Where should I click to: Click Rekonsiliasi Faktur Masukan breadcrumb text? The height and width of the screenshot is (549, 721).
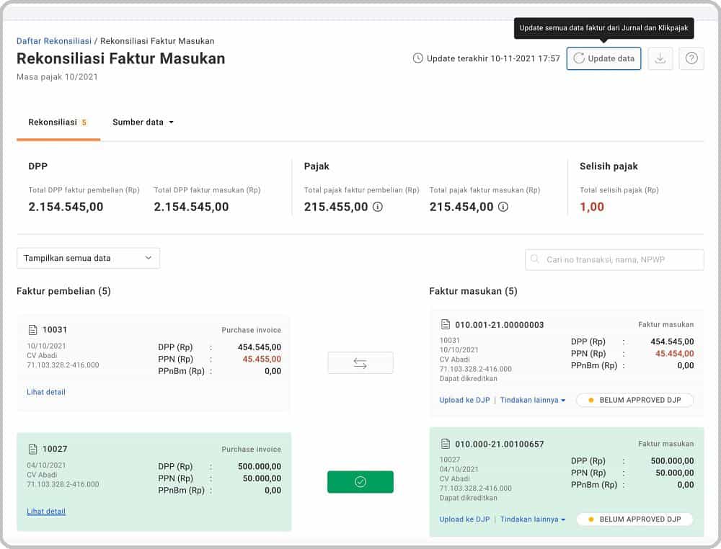tap(157, 41)
